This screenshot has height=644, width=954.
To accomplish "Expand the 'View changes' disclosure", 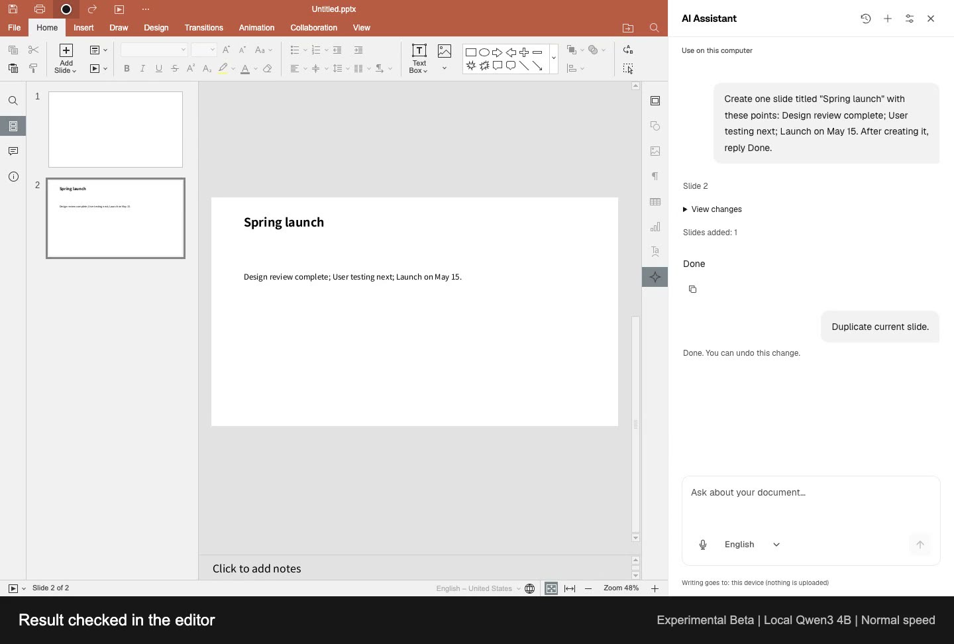I will point(712,209).
